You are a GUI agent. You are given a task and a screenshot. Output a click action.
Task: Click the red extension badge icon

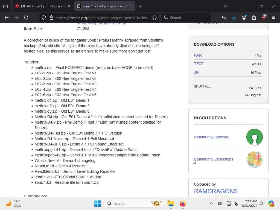point(264,17)
